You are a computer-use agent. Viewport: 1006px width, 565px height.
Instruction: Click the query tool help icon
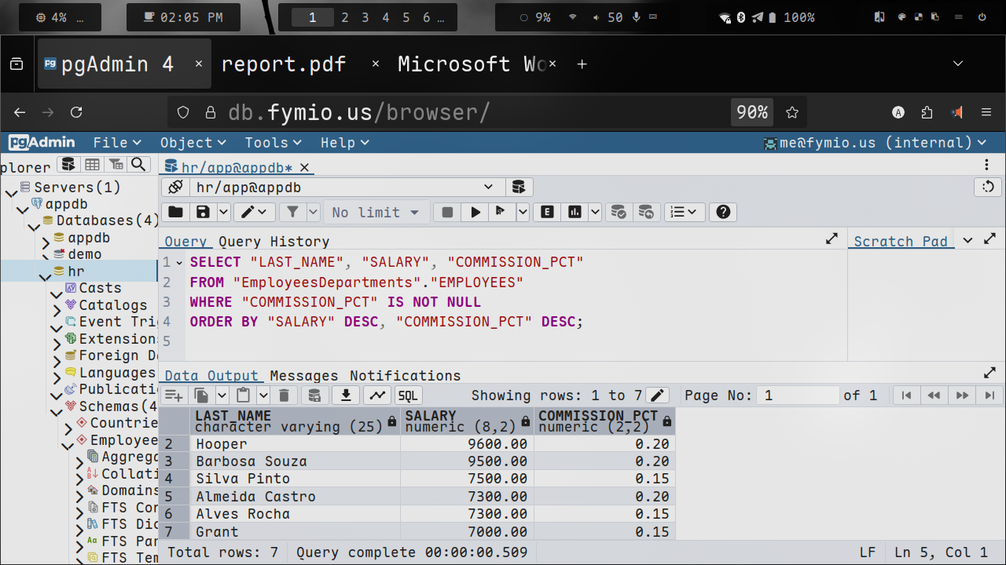[x=723, y=212]
